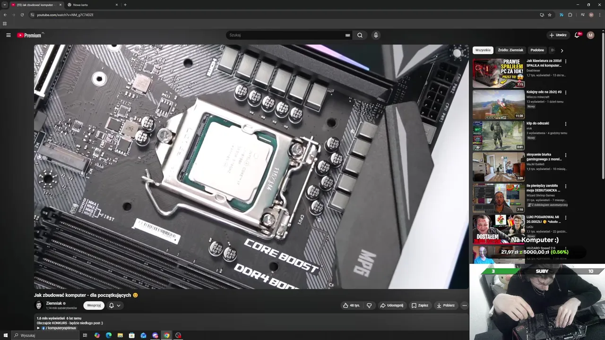Image resolution: width=605 pixels, height=340 pixels.
Task: Open 'Ile pieniędzy zarobiła moja DEBIUTANCKA' title
Action: [x=544, y=188]
